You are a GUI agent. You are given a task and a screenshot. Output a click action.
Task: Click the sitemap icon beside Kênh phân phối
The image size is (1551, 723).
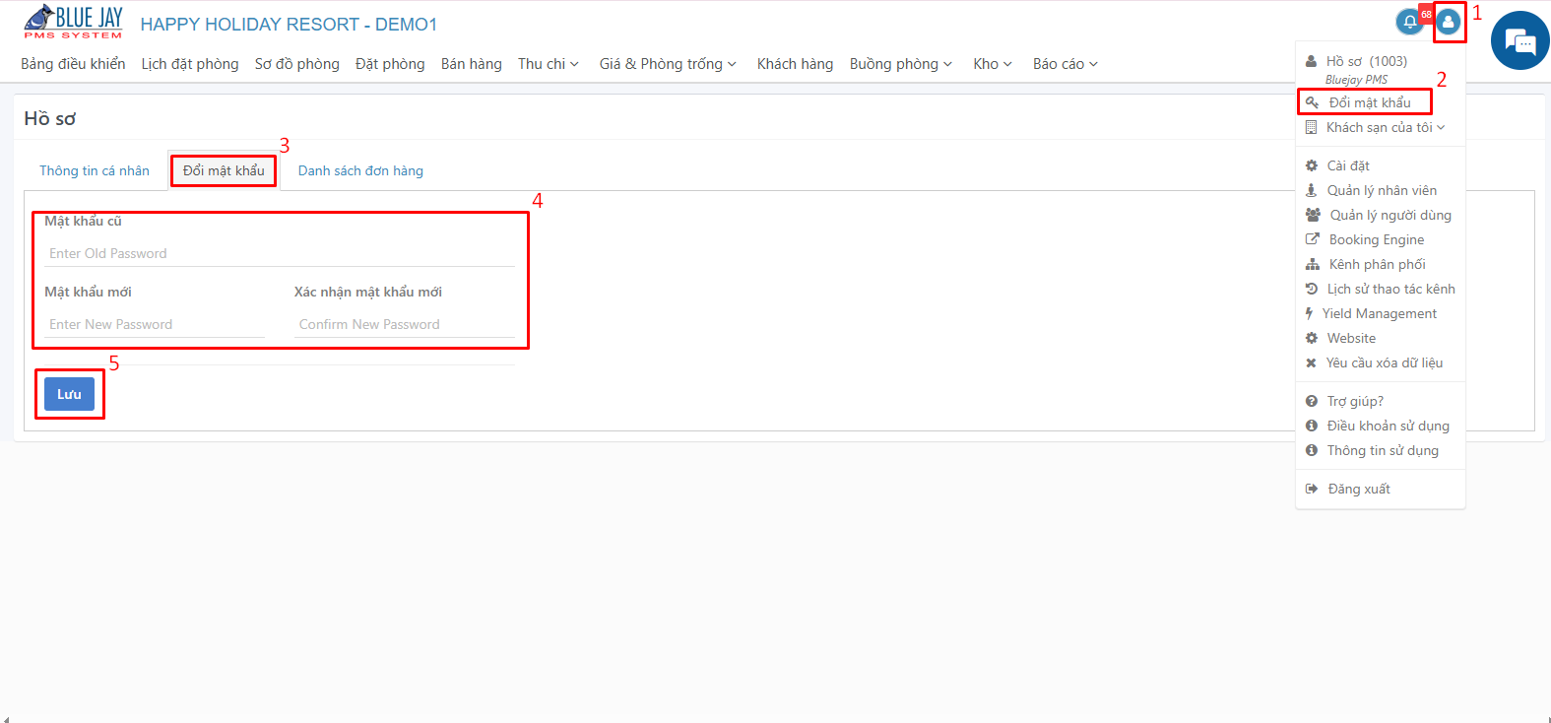[x=1313, y=264]
